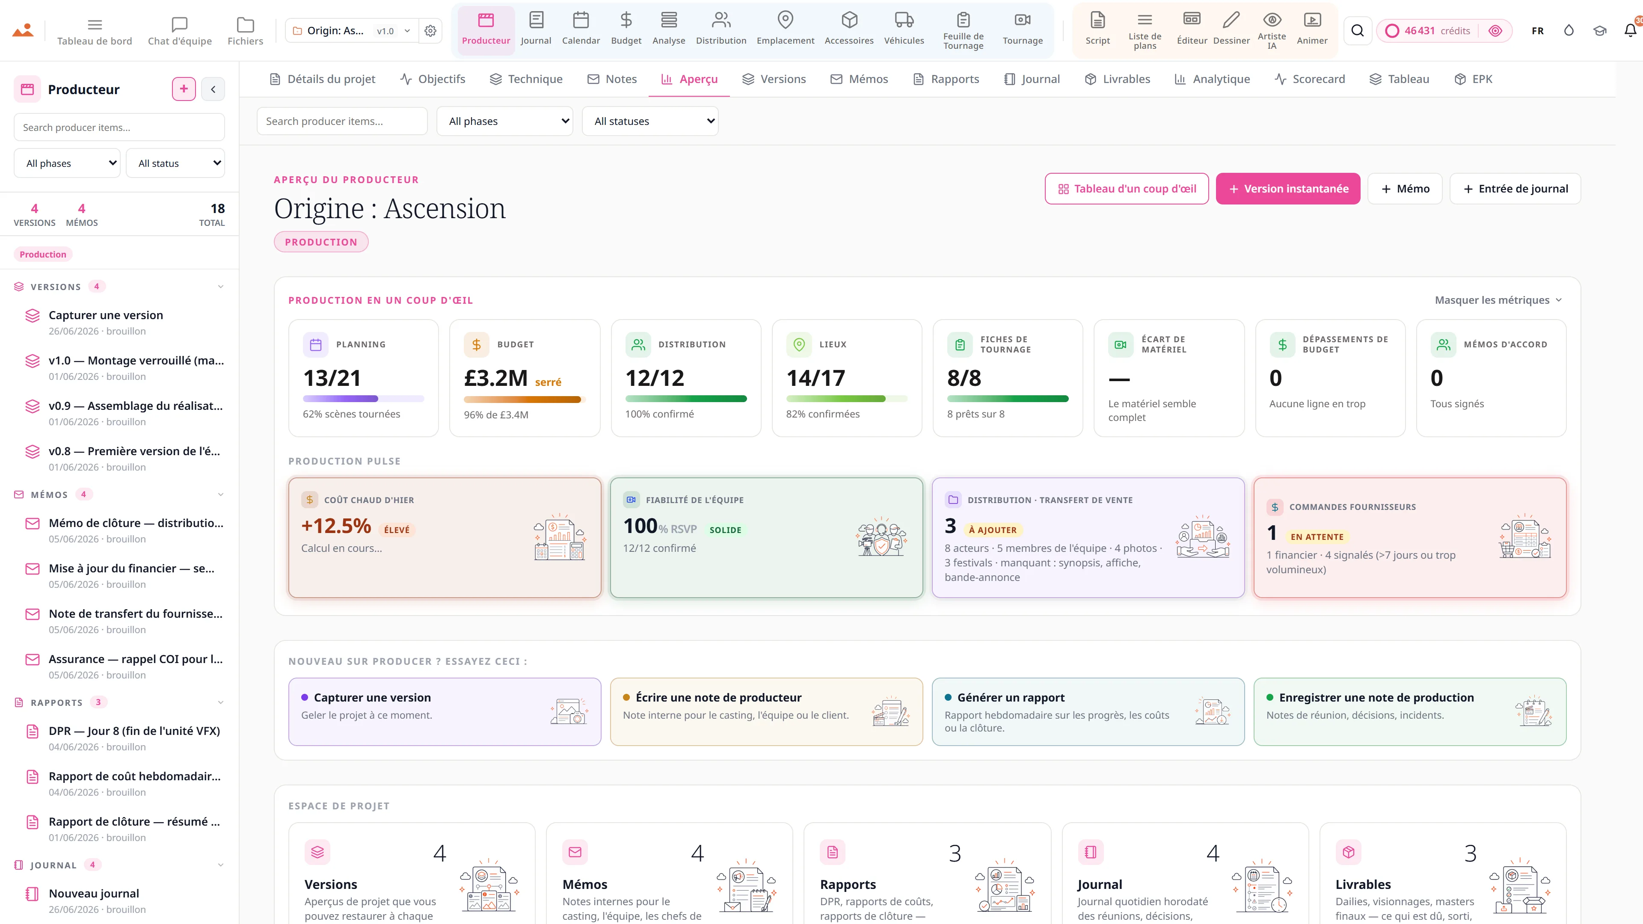1643x924 pixels.
Task: Switch to Technique tab
Action: tap(526, 79)
